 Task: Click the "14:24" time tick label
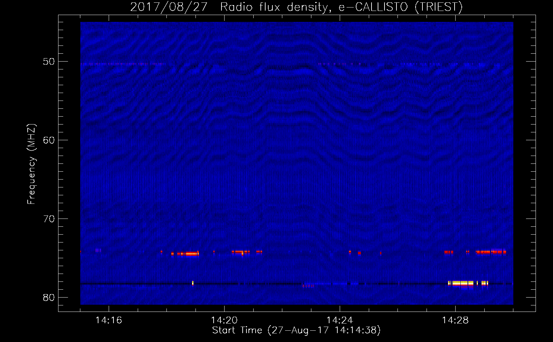point(340,320)
